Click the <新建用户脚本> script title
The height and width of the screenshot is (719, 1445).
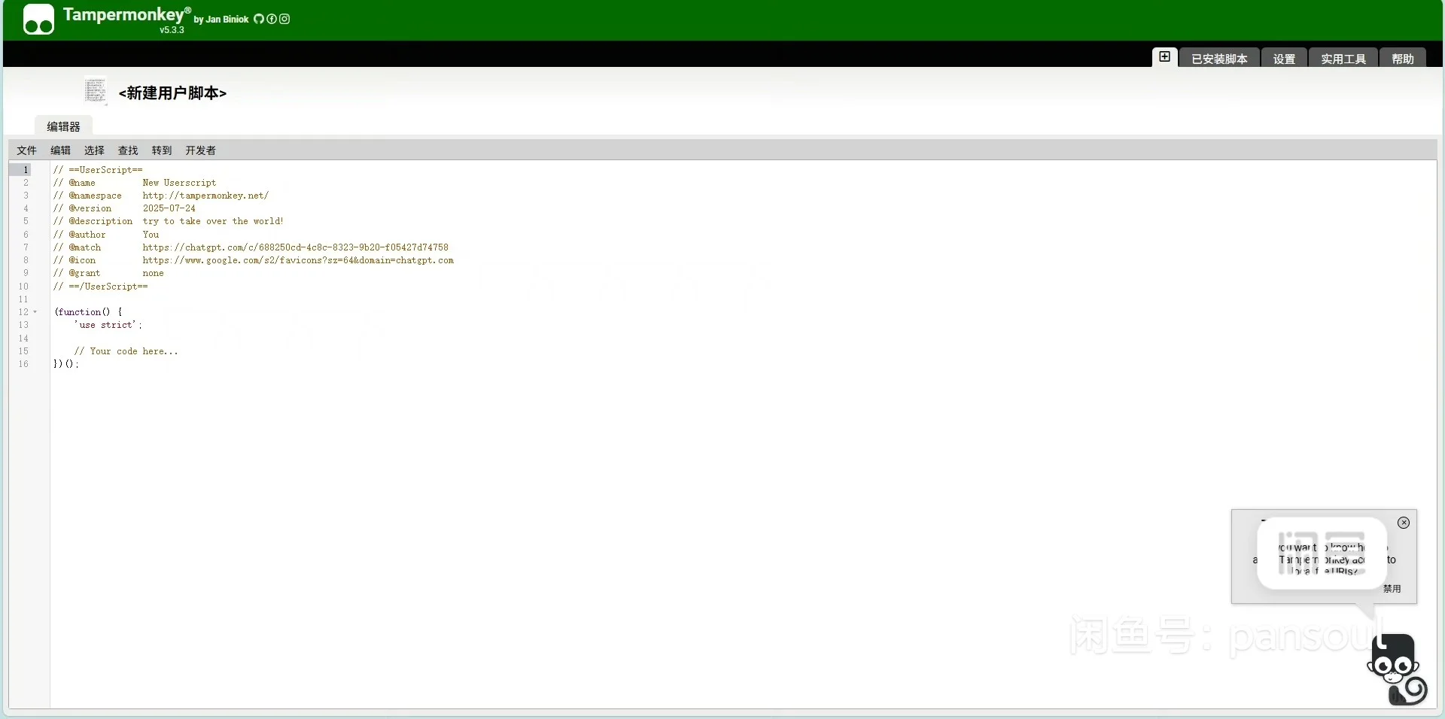[172, 93]
